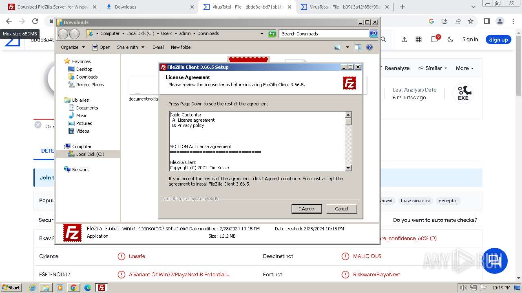The width and height of the screenshot is (522, 293).
Task: Open the Share with dropdown
Action: point(130,47)
